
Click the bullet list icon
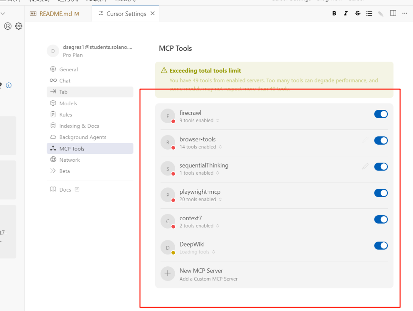click(x=369, y=13)
